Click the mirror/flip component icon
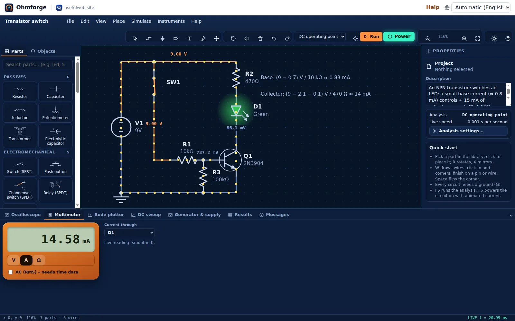The image size is (515, 321). pos(247,39)
